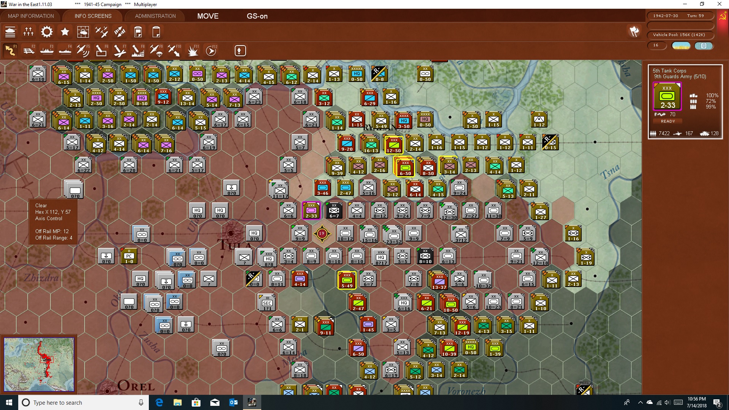Select the 12-19 unit stack
The height and width of the screenshot is (410, 729).
462,326
